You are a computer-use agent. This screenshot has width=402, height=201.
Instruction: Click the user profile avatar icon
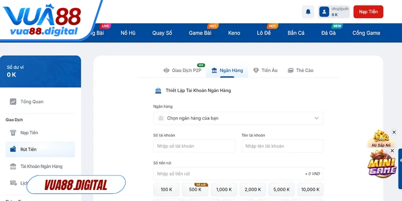click(324, 12)
